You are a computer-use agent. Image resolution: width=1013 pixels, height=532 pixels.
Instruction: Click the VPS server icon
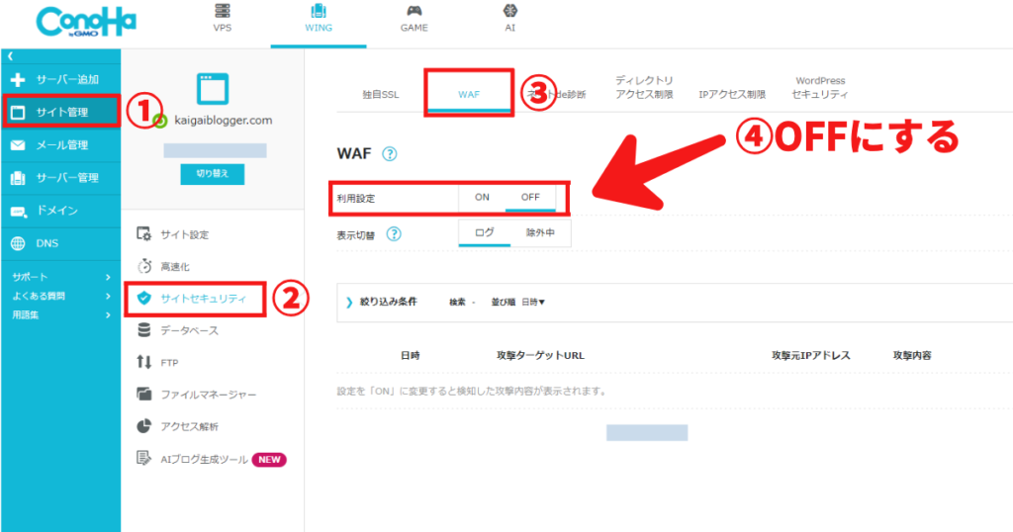[223, 12]
